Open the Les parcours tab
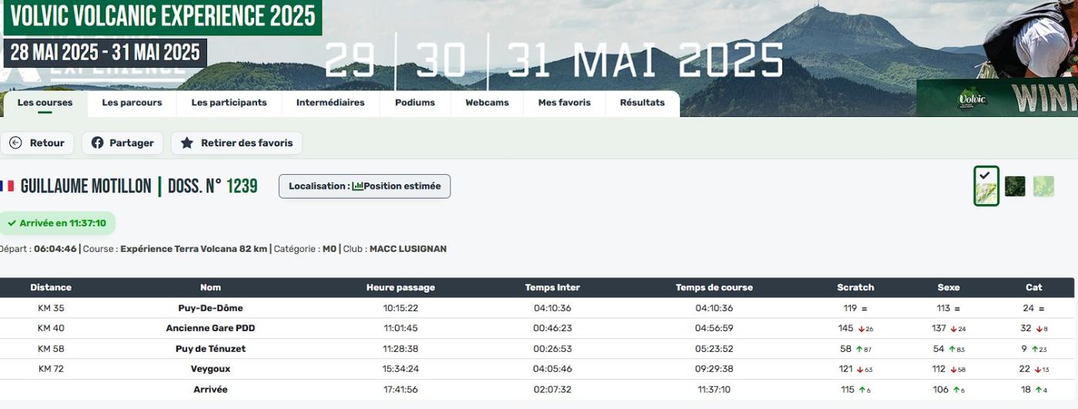Screen dimensions: 1078x409 (132, 103)
